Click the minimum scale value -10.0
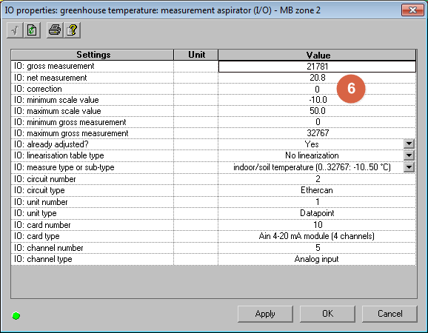The image size is (428, 333). coord(317,100)
